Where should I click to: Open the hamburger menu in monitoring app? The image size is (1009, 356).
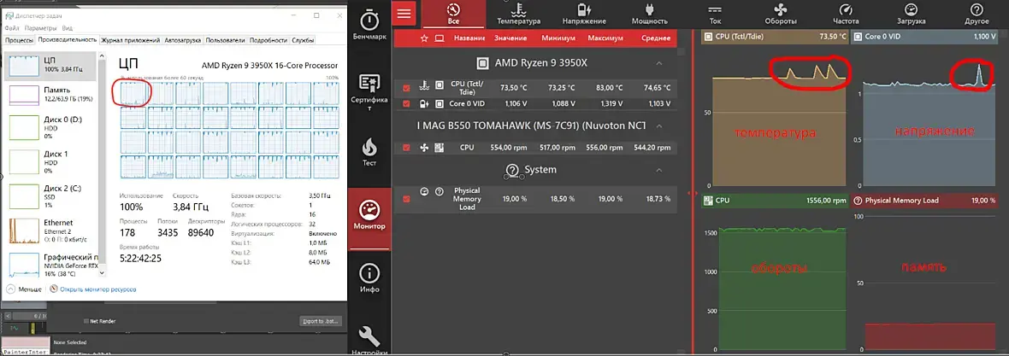point(404,13)
